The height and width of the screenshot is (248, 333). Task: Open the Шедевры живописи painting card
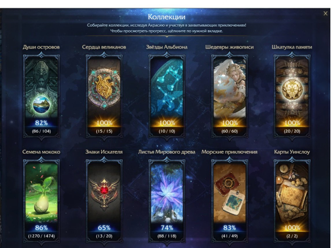click(x=229, y=97)
